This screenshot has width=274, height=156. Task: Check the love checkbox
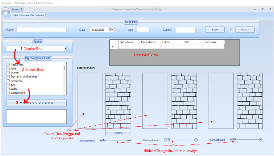click(8, 68)
